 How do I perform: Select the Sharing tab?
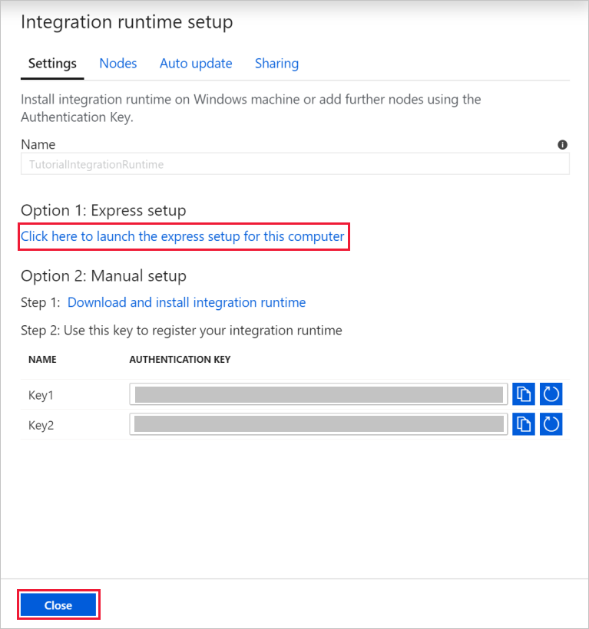276,64
